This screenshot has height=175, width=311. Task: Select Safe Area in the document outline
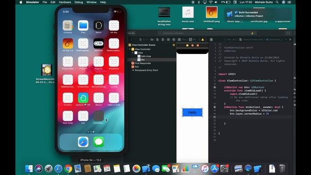(146, 56)
